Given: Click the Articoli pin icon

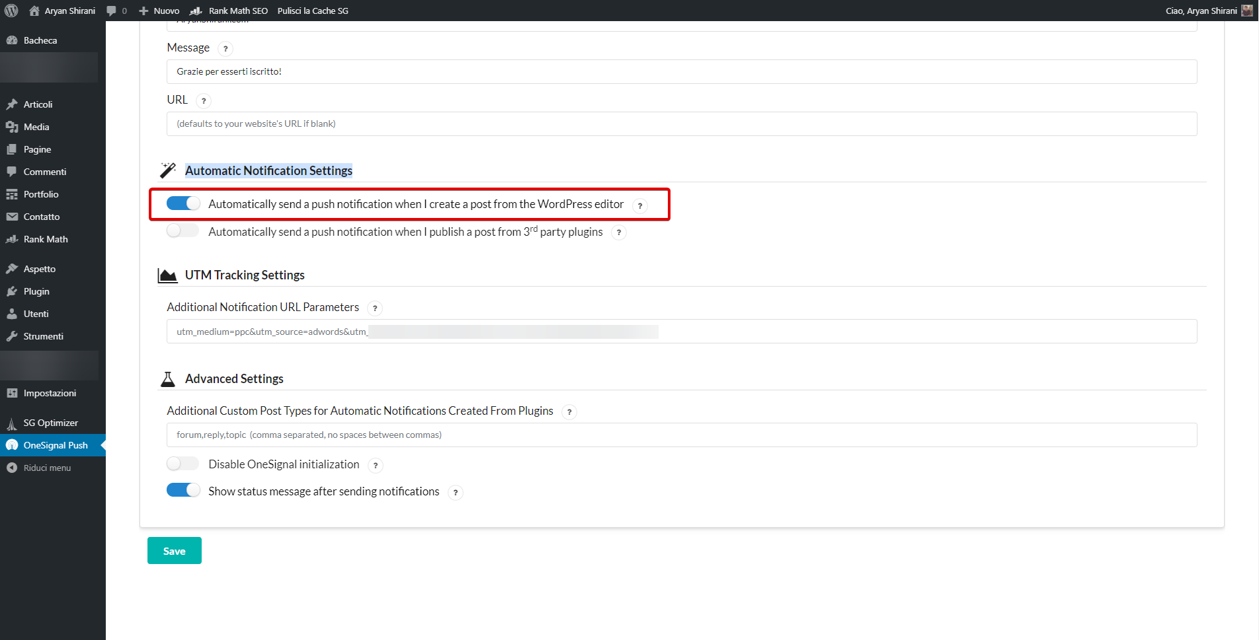Looking at the screenshot, I should tap(12, 104).
